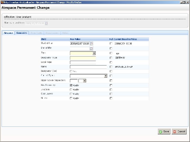Tick the Null checkbox in the Notes row
Viewport: 190px width, 142px height.
pyautogui.click(x=111, y=98)
